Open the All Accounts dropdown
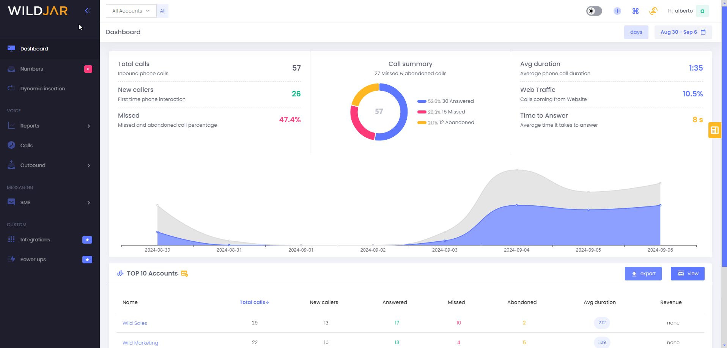Image resolution: width=727 pixels, height=348 pixels. (x=131, y=11)
